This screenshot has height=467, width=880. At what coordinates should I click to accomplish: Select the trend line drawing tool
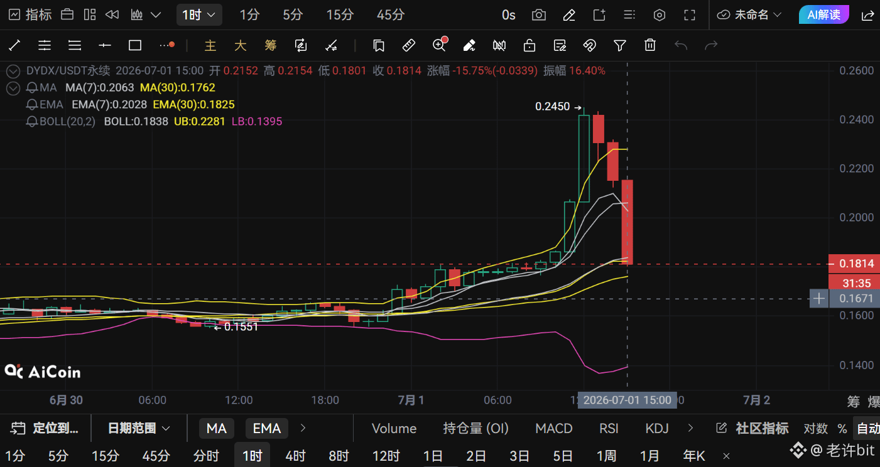pos(14,45)
